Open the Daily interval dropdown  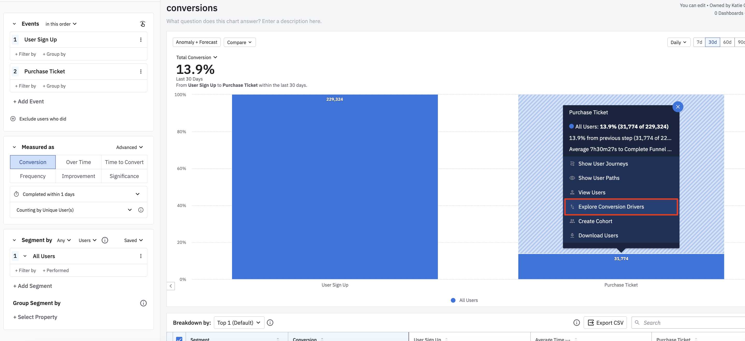[678, 42]
